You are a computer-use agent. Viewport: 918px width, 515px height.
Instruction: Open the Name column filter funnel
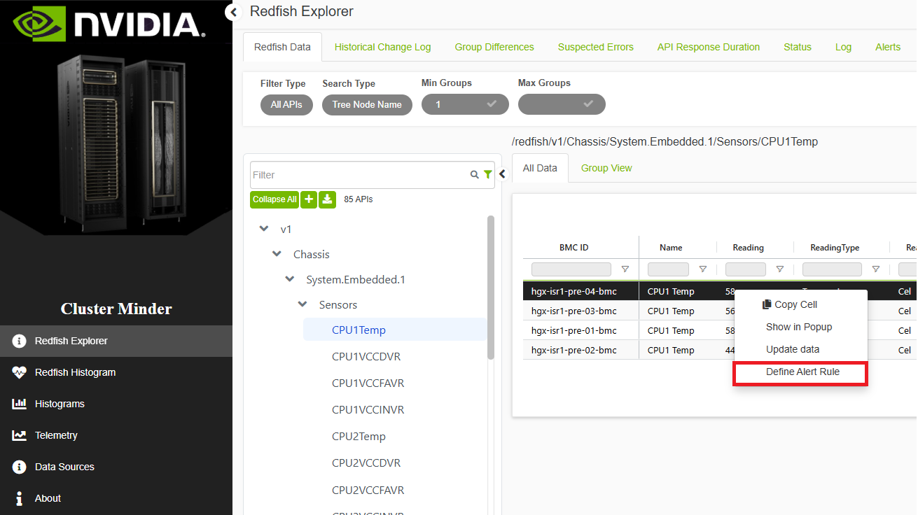point(703,269)
